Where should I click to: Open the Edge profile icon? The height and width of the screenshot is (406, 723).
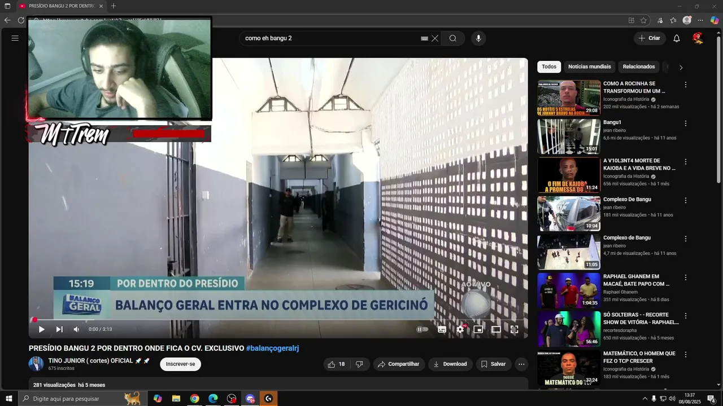[687, 20]
